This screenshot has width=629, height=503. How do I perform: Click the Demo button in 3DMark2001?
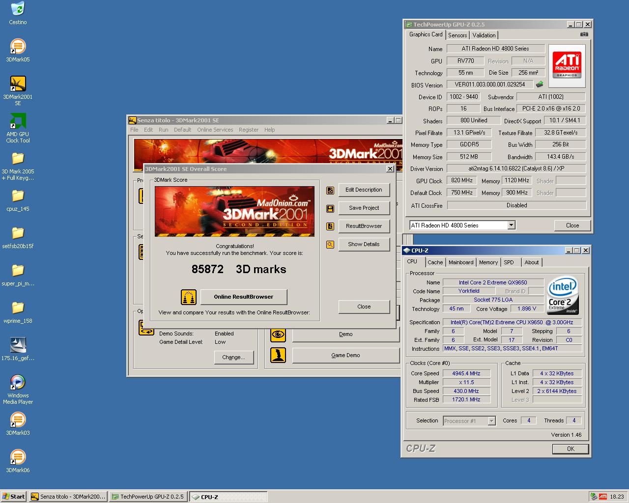click(345, 334)
